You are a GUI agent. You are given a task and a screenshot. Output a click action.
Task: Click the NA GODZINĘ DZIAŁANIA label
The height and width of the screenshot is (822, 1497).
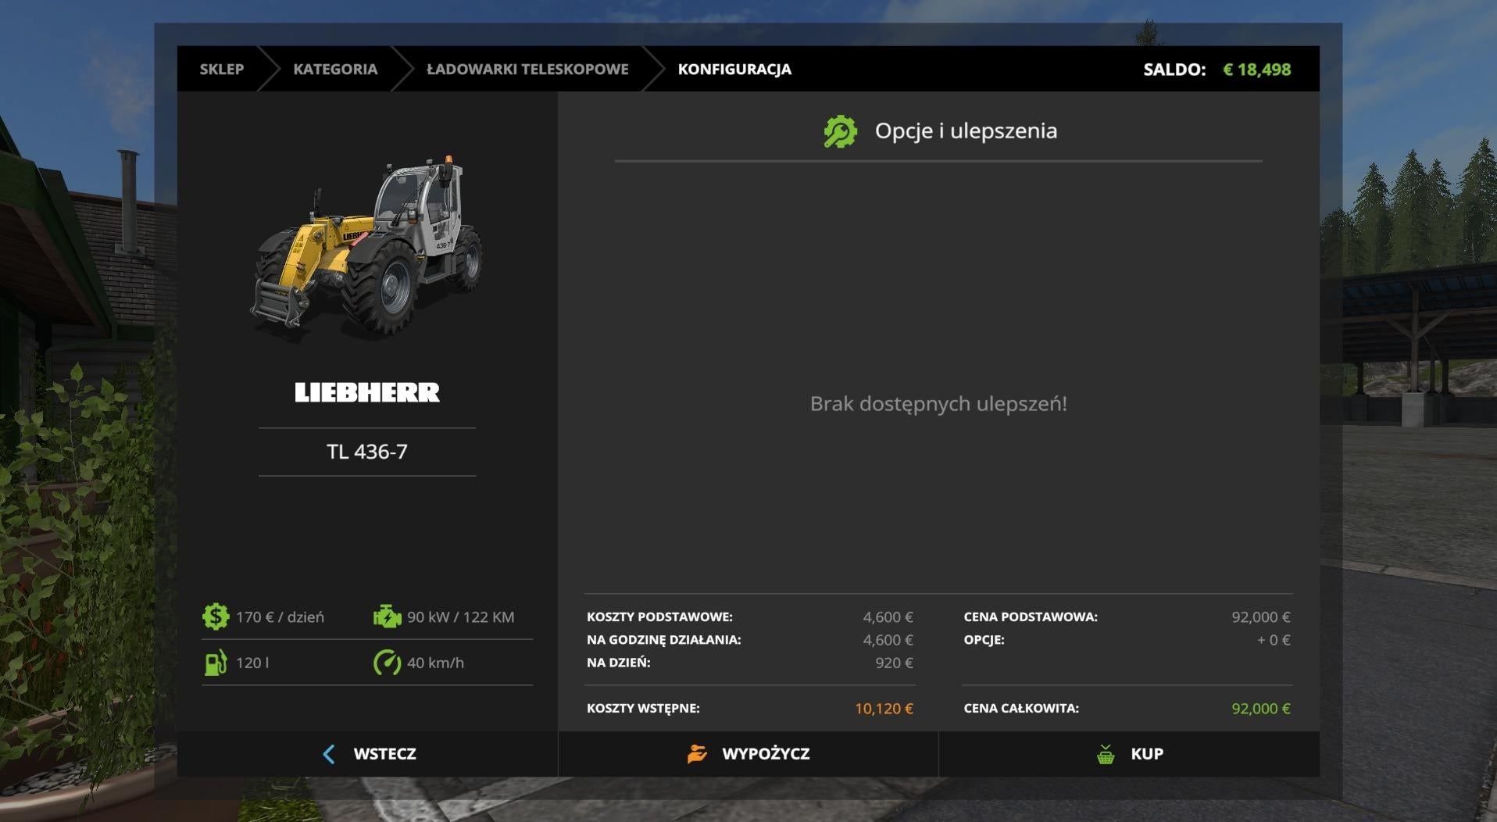(664, 639)
